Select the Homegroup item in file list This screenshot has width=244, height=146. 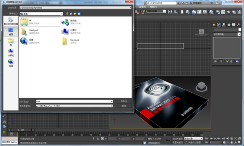pos(71,22)
